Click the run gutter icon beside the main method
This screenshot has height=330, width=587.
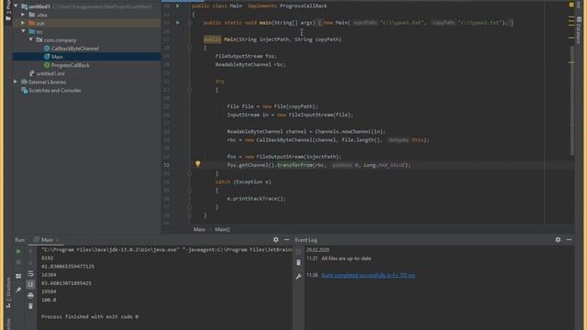click(178, 23)
